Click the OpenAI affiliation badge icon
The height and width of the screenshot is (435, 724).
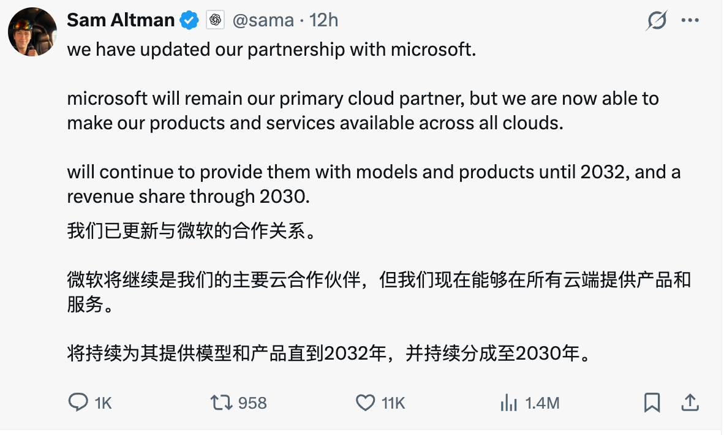point(215,20)
